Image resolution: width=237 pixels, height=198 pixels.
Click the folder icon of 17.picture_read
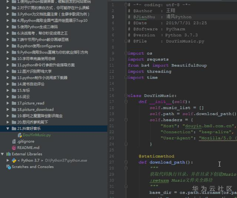point(14,103)
